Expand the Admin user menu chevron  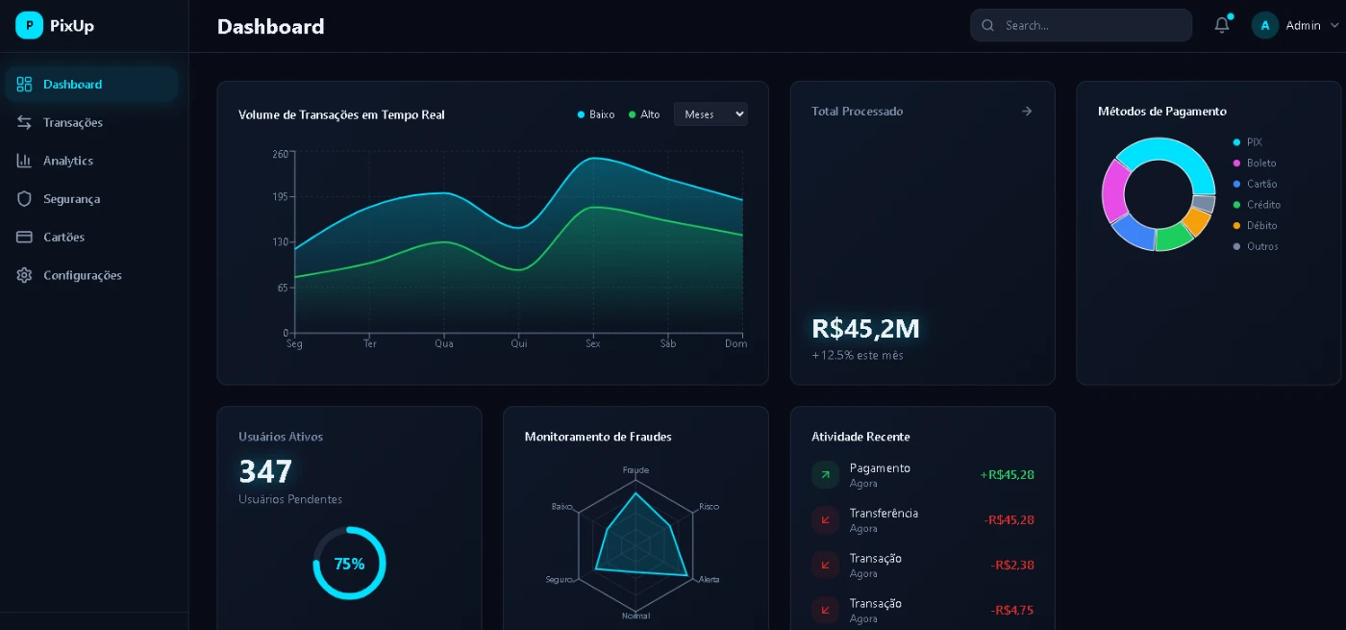pyautogui.click(x=1334, y=26)
